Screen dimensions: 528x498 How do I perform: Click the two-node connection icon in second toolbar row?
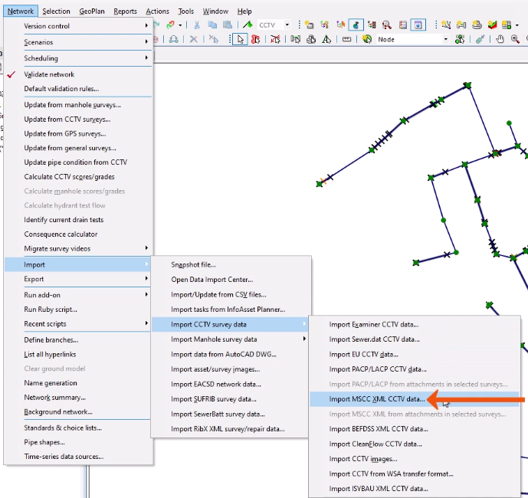pyautogui.click(x=173, y=39)
